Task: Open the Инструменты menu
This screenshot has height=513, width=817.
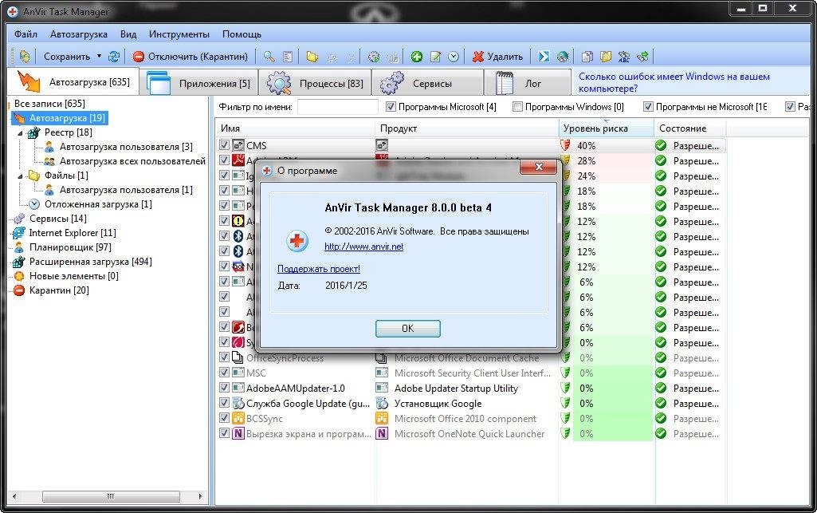Action: click(x=179, y=34)
